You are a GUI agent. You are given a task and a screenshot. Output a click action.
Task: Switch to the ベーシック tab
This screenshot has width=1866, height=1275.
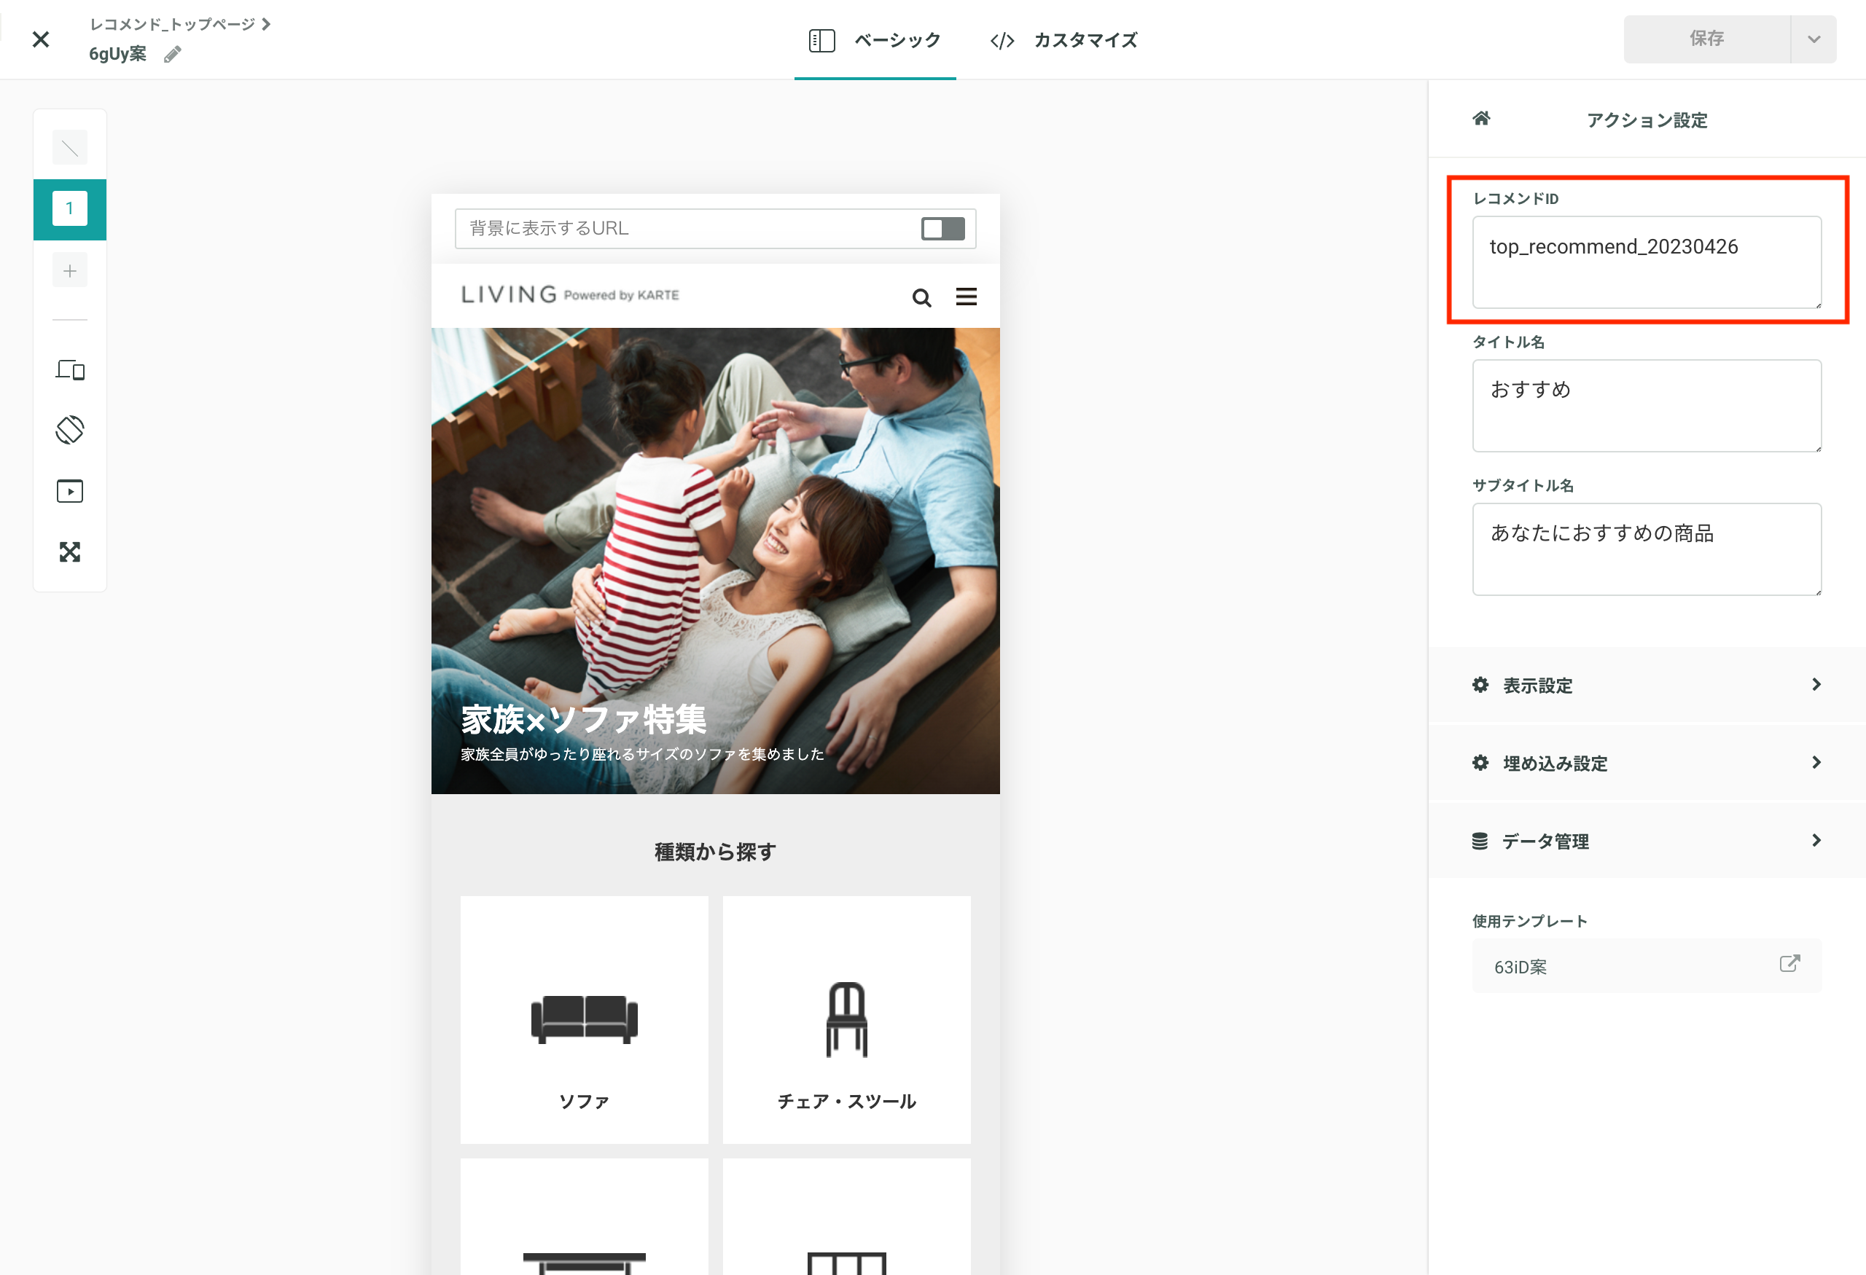pyautogui.click(x=875, y=40)
